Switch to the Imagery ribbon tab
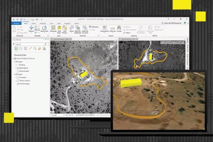This screenshot has height=142, width=213. (x=67, y=23)
